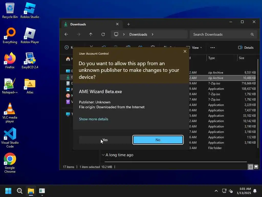The image size is (262, 197).
Task: Select the Desktop icon in navigation pane
Action: point(68,71)
